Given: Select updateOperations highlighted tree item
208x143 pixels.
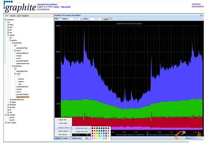Looking at the screenshot, I should pos(23,97).
